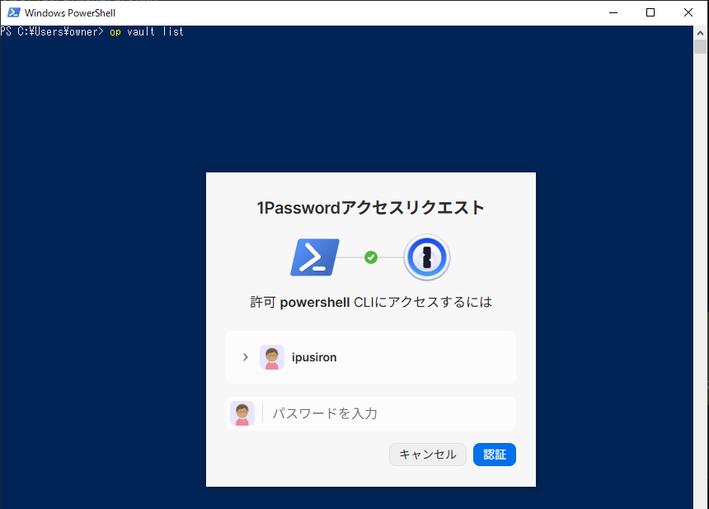Viewport: 709px width, 509px height.
Task: Select the ipusiron account name
Action: [314, 357]
